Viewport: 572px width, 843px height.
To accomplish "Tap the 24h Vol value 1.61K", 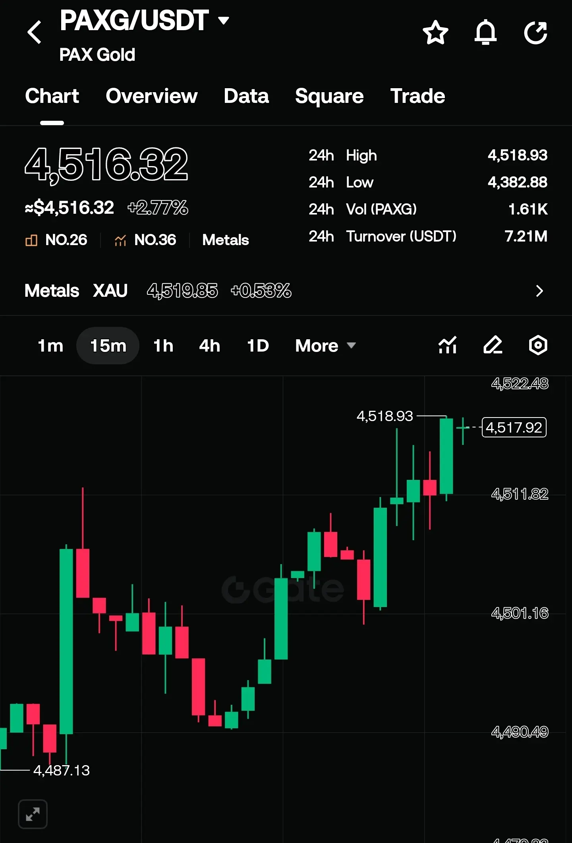I will [x=528, y=209].
